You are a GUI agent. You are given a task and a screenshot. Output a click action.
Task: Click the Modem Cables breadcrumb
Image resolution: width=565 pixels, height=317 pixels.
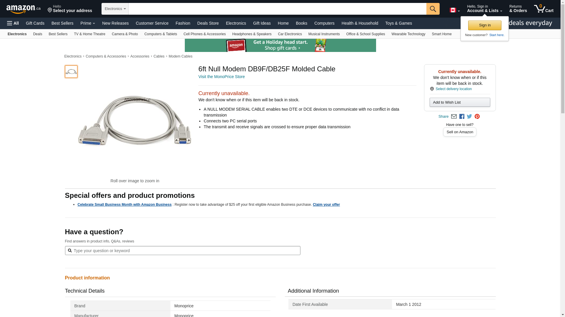tap(180, 56)
